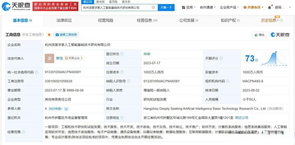Open legal representative 裴湉 link
Screen dimensions: 295x145
(59, 58)
